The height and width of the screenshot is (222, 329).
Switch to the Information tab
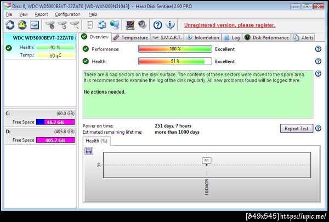203,38
